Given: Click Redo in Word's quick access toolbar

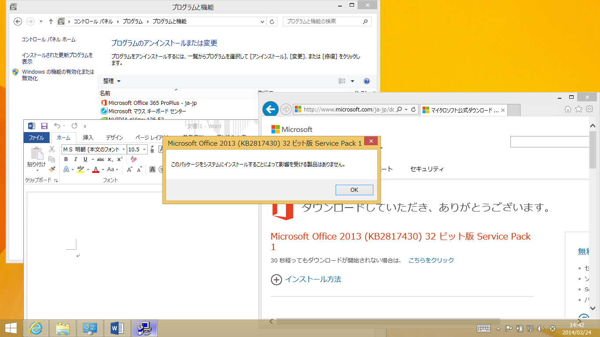Looking at the screenshot, I should click(74, 126).
